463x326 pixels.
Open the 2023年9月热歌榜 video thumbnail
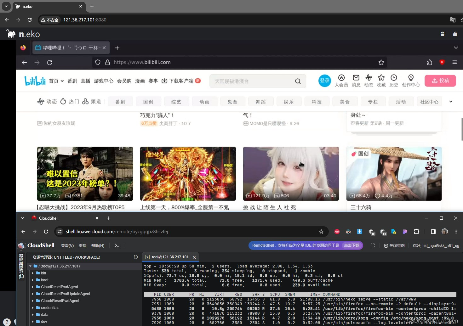coord(85,173)
